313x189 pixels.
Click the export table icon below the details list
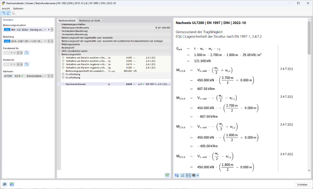[167, 175]
